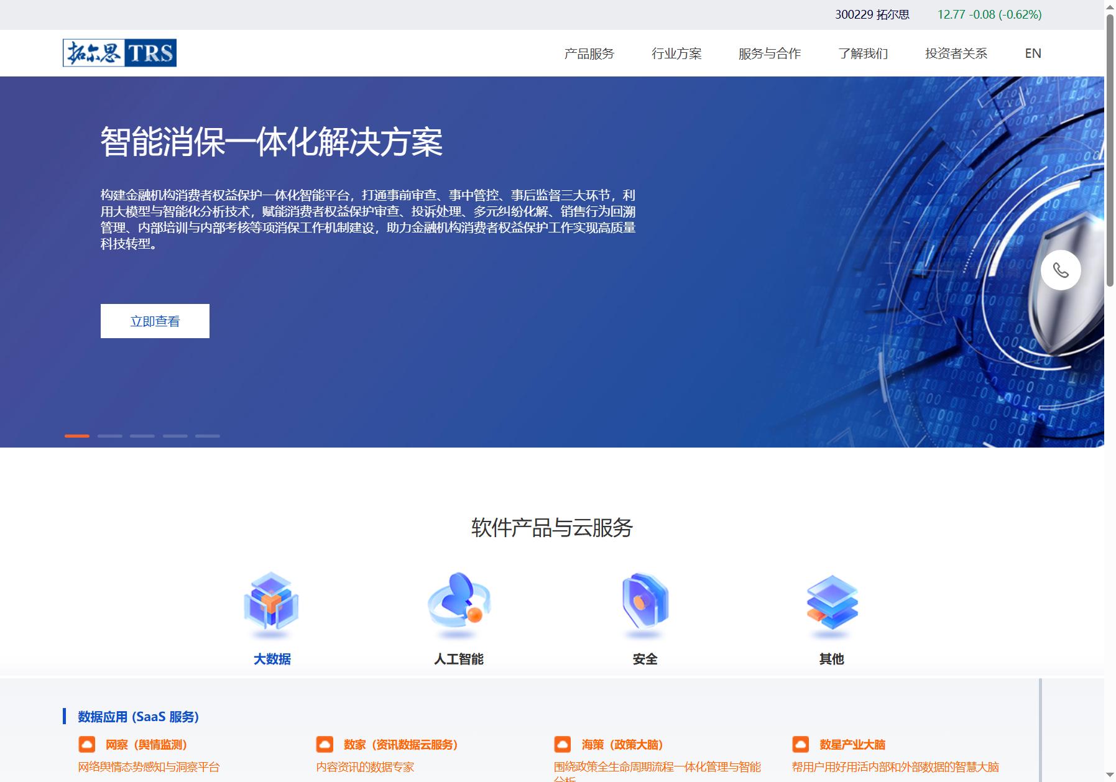Switch to the 大数据 tab label
This screenshot has width=1116, height=782.
[272, 659]
